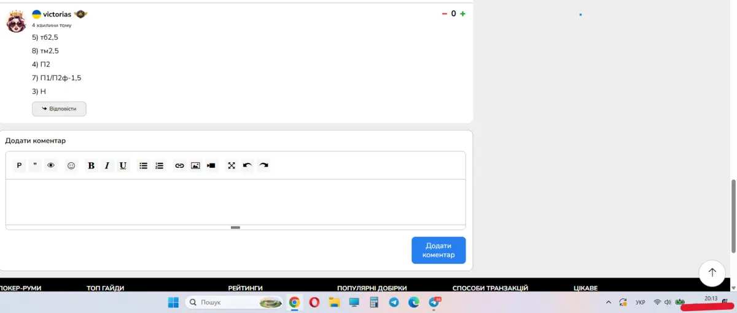Insert a numbered list
Image resolution: width=737 pixels, height=313 pixels.
coord(159,165)
